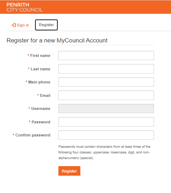Select the Main phone text box
Viewport: 171px width, 193px height.
106,82
